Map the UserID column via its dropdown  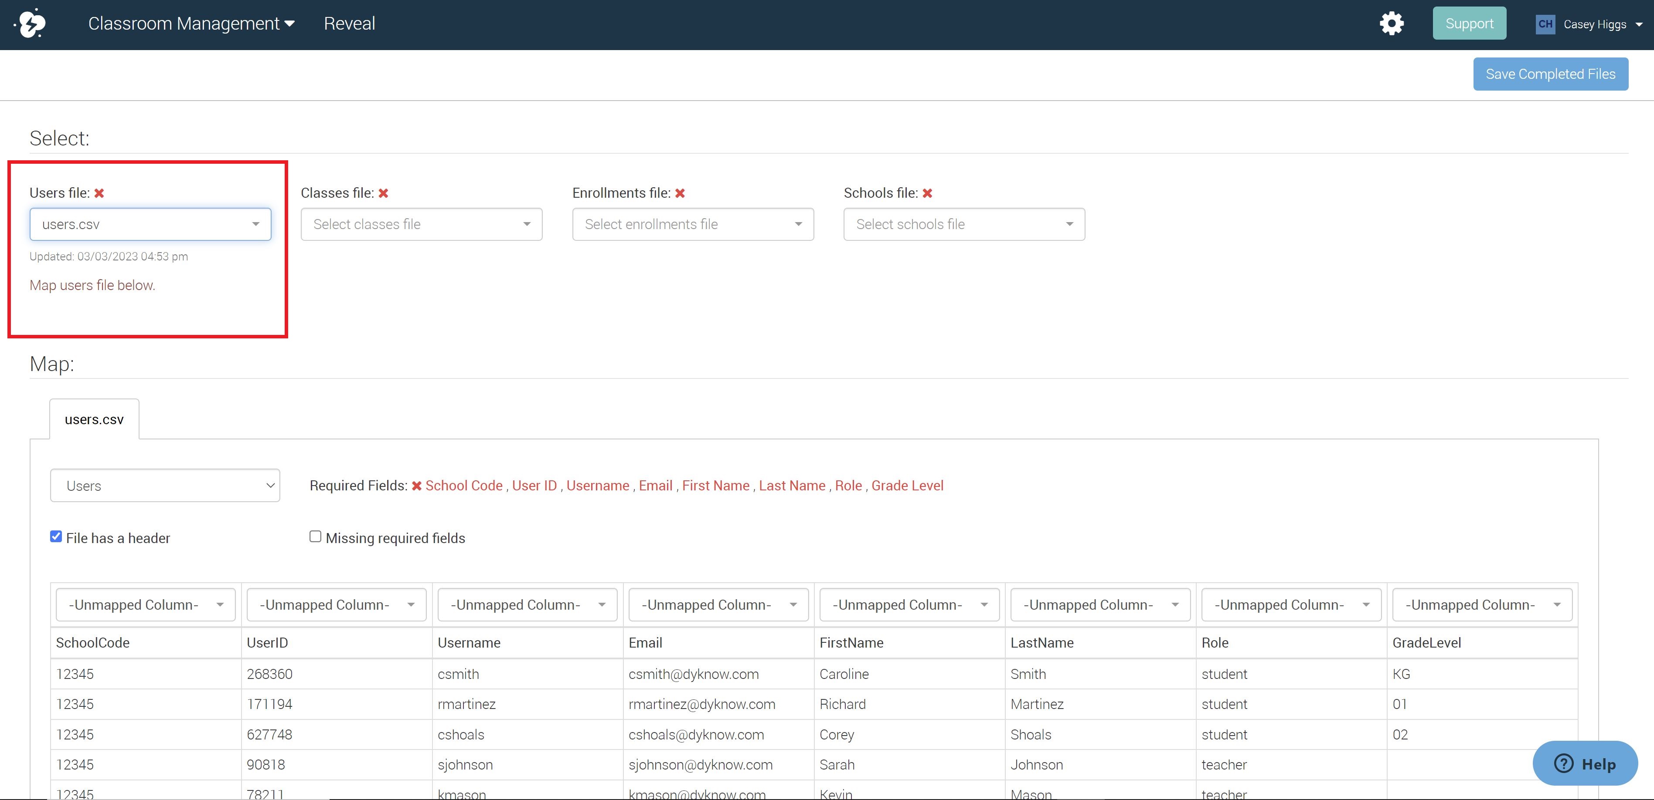pos(337,605)
